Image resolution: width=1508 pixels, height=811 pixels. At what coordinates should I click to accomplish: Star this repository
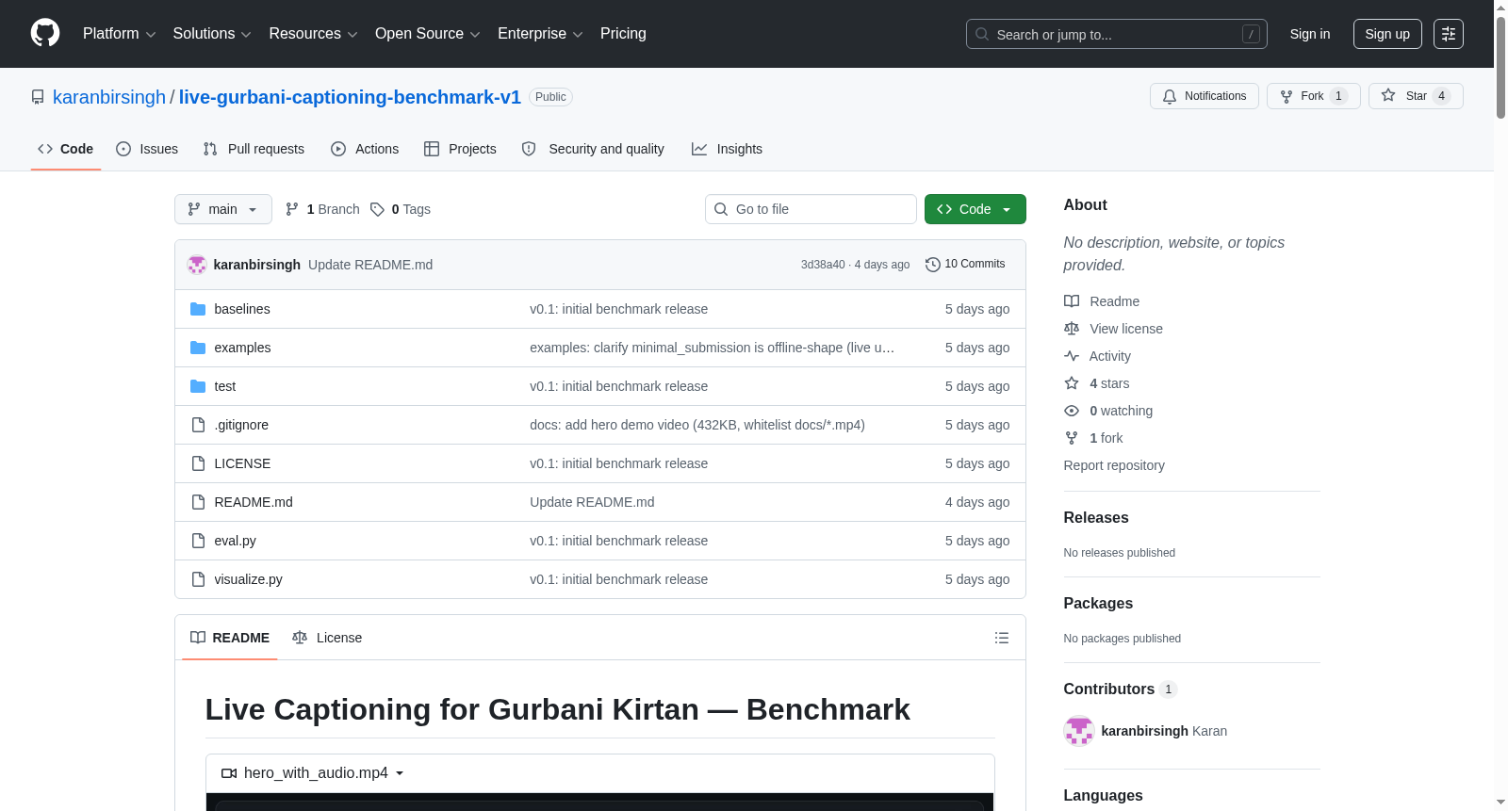click(x=1416, y=96)
